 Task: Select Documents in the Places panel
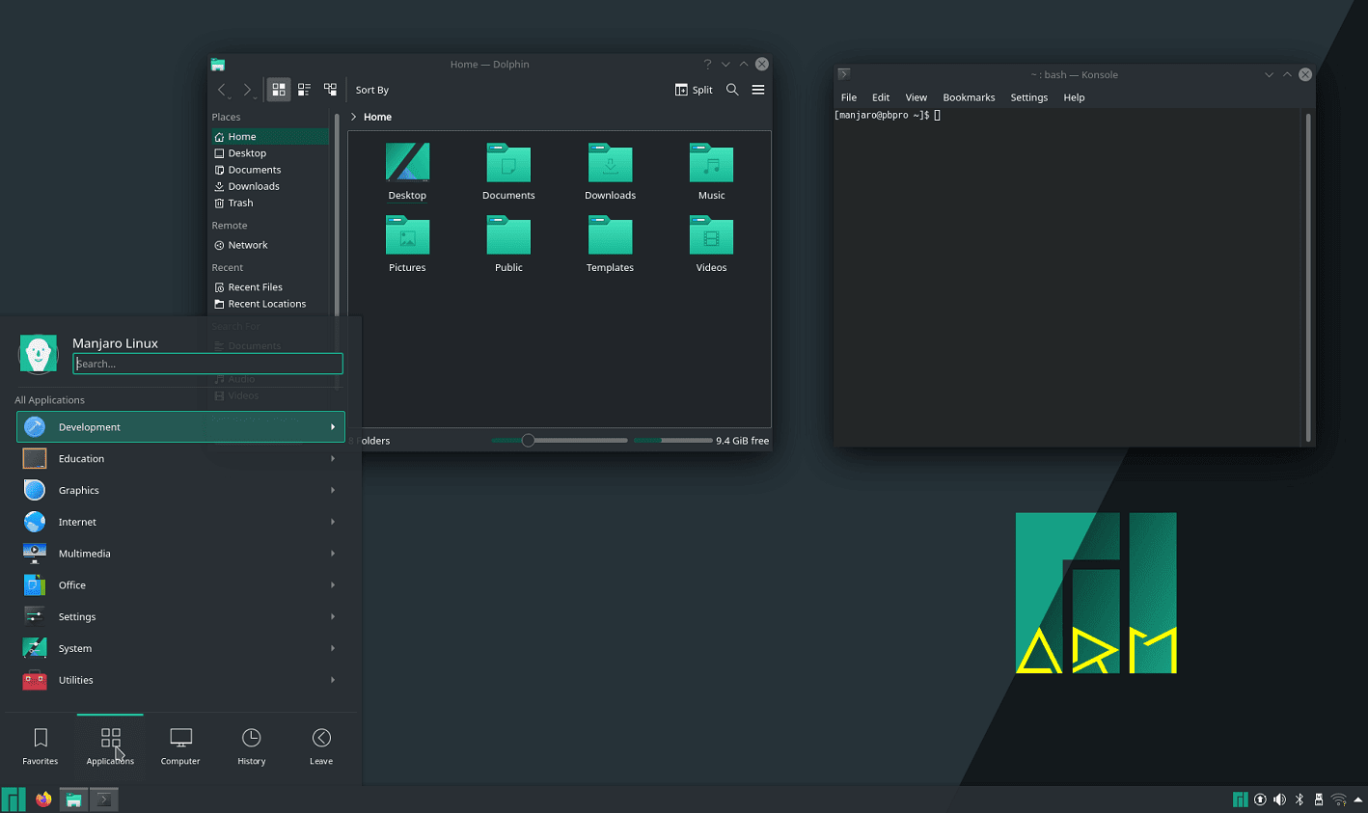[270, 170]
